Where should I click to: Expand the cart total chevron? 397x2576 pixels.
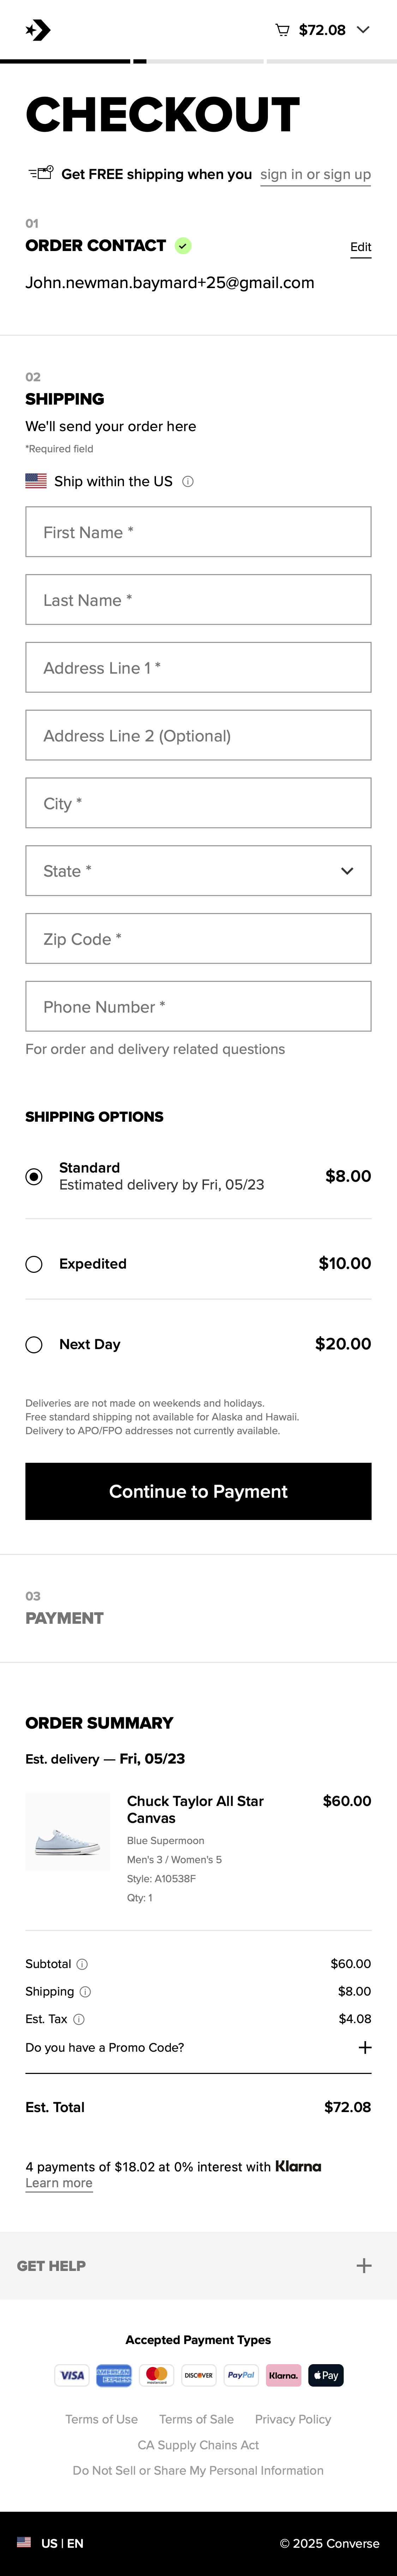(x=363, y=30)
